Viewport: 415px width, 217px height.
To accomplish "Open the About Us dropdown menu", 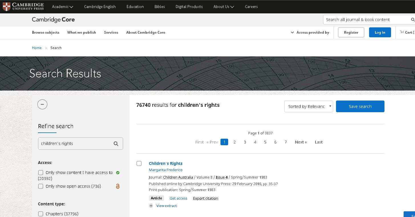I will [x=224, y=7].
